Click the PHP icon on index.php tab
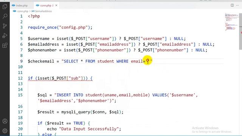This screenshot has width=242, height=136. [14, 5]
